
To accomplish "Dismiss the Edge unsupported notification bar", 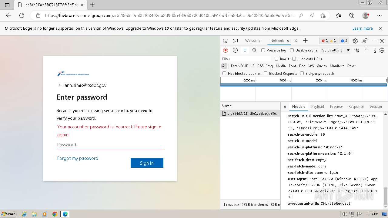I will [x=381, y=28].
